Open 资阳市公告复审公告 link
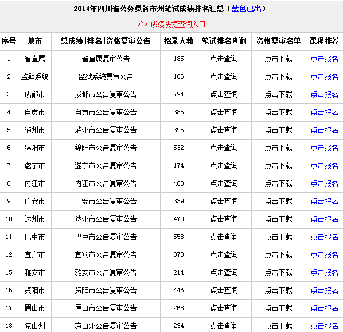Viewport: 343px width, 332px height. coord(106,290)
